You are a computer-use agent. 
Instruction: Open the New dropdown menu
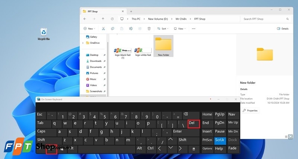(89, 29)
